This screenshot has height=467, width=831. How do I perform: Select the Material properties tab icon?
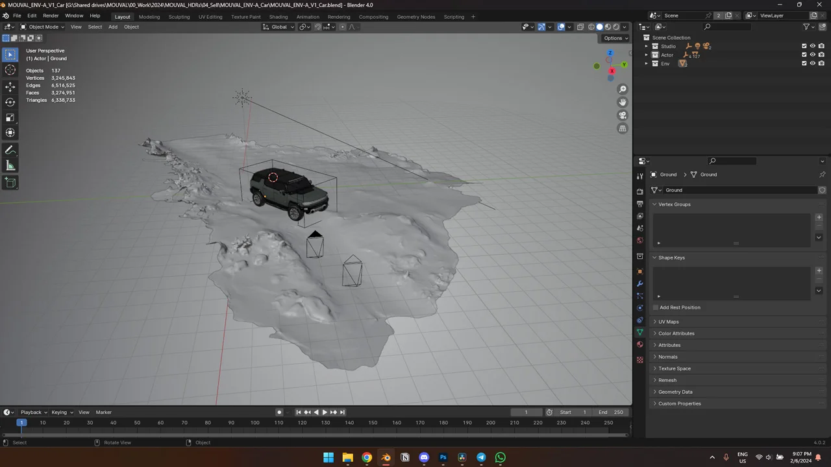(639, 344)
